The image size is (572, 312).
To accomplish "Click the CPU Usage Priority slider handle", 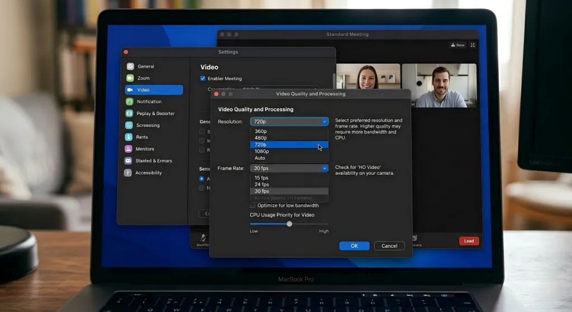I will [289, 224].
